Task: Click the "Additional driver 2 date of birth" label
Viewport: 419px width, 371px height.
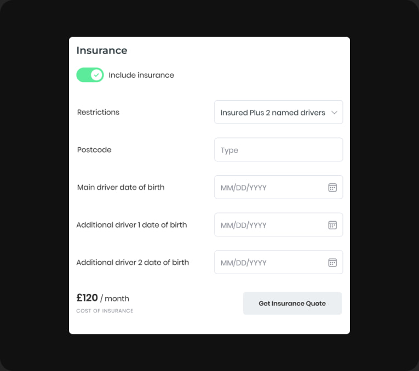Action: pyautogui.click(x=133, y=263)
